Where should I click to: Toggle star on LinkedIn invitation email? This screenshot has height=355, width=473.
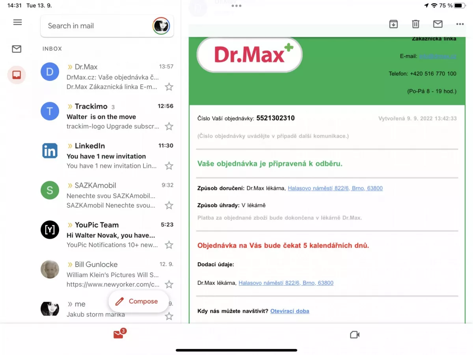[169, 166]
